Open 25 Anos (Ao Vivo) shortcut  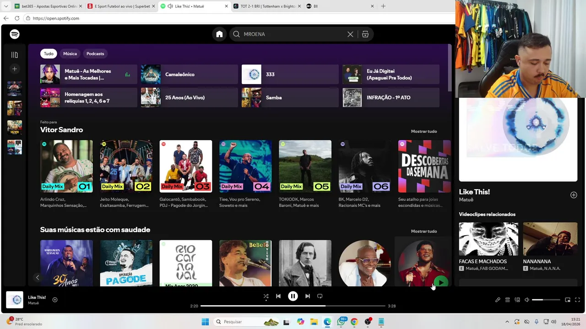tap(190, 97)
